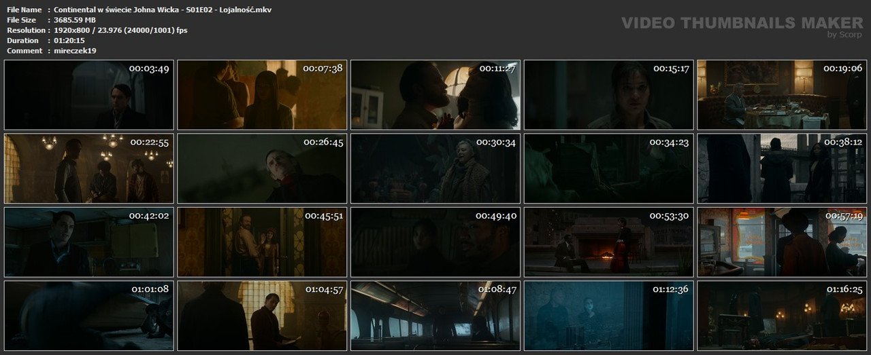871x355 pixels.
Task: Select the frame timestamped 00:22:55
Action: 88,168
